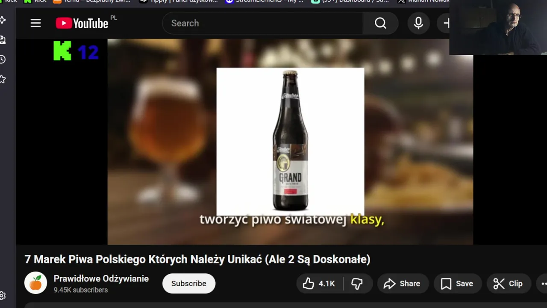
Task: Click the '9.45K subscribers' text
Action: coord(81,290)
